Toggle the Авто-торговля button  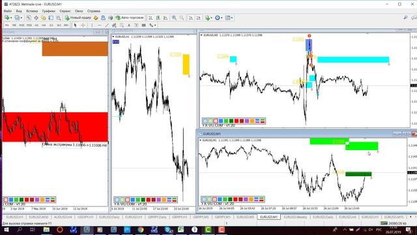(130, 18)
